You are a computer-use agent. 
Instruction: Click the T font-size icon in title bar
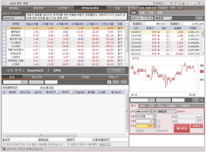(x=175, y=3)
